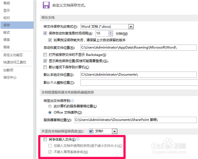This screenshot has width=198, height=159.
Task: Select 此计算机的服务器草稿位置 radio button
Action: click(50, 106)
